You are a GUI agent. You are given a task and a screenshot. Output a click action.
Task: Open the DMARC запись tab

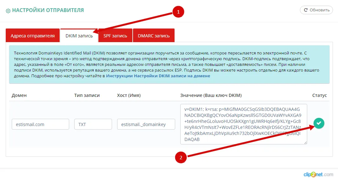pyautogui.click(x=154, y=36)
